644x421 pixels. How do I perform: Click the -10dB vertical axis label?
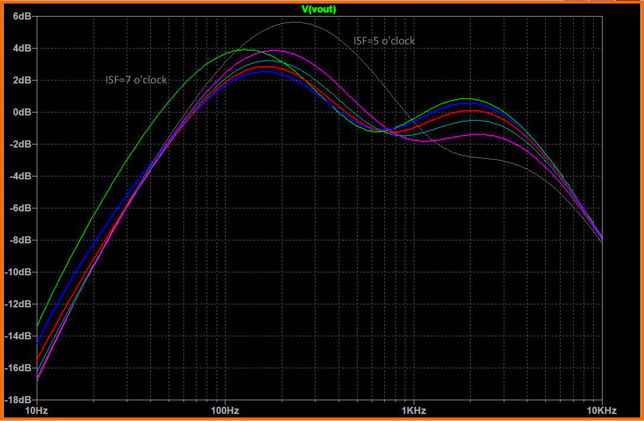[20, 272]
